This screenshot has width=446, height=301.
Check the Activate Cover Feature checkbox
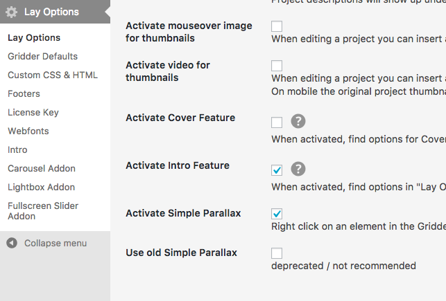tap(277, 122)
